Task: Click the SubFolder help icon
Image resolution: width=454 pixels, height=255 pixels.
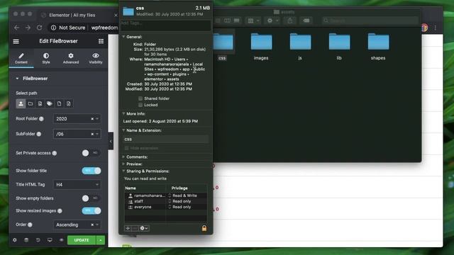Action: tap(39, 134)
